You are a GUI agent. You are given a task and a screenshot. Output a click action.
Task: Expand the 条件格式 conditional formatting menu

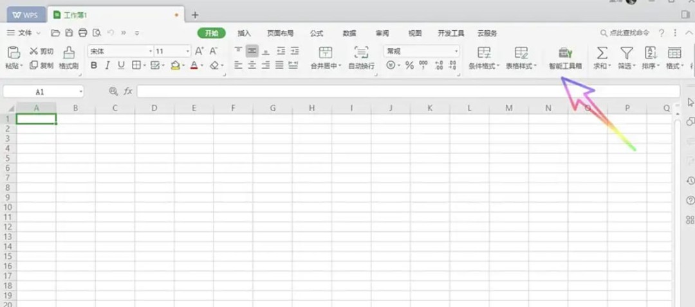tap(497, 66)
